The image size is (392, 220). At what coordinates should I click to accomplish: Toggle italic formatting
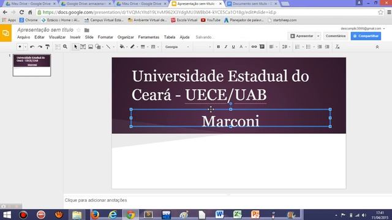click(x=226, y=46)
